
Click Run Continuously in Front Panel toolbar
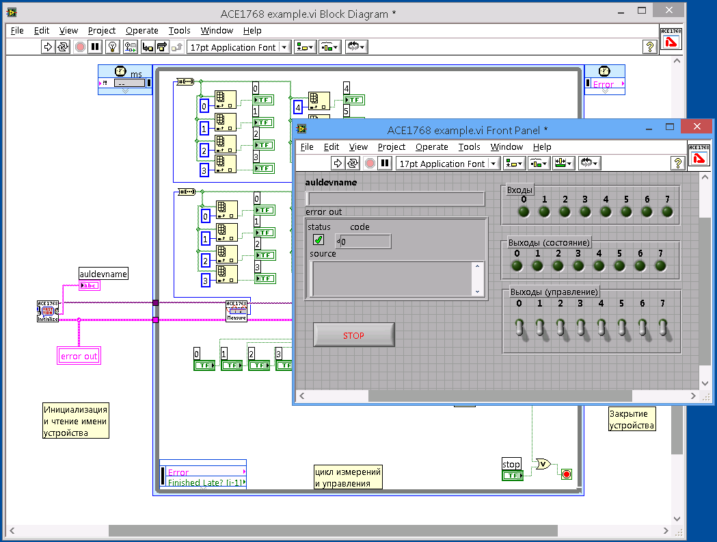[353, 163]
